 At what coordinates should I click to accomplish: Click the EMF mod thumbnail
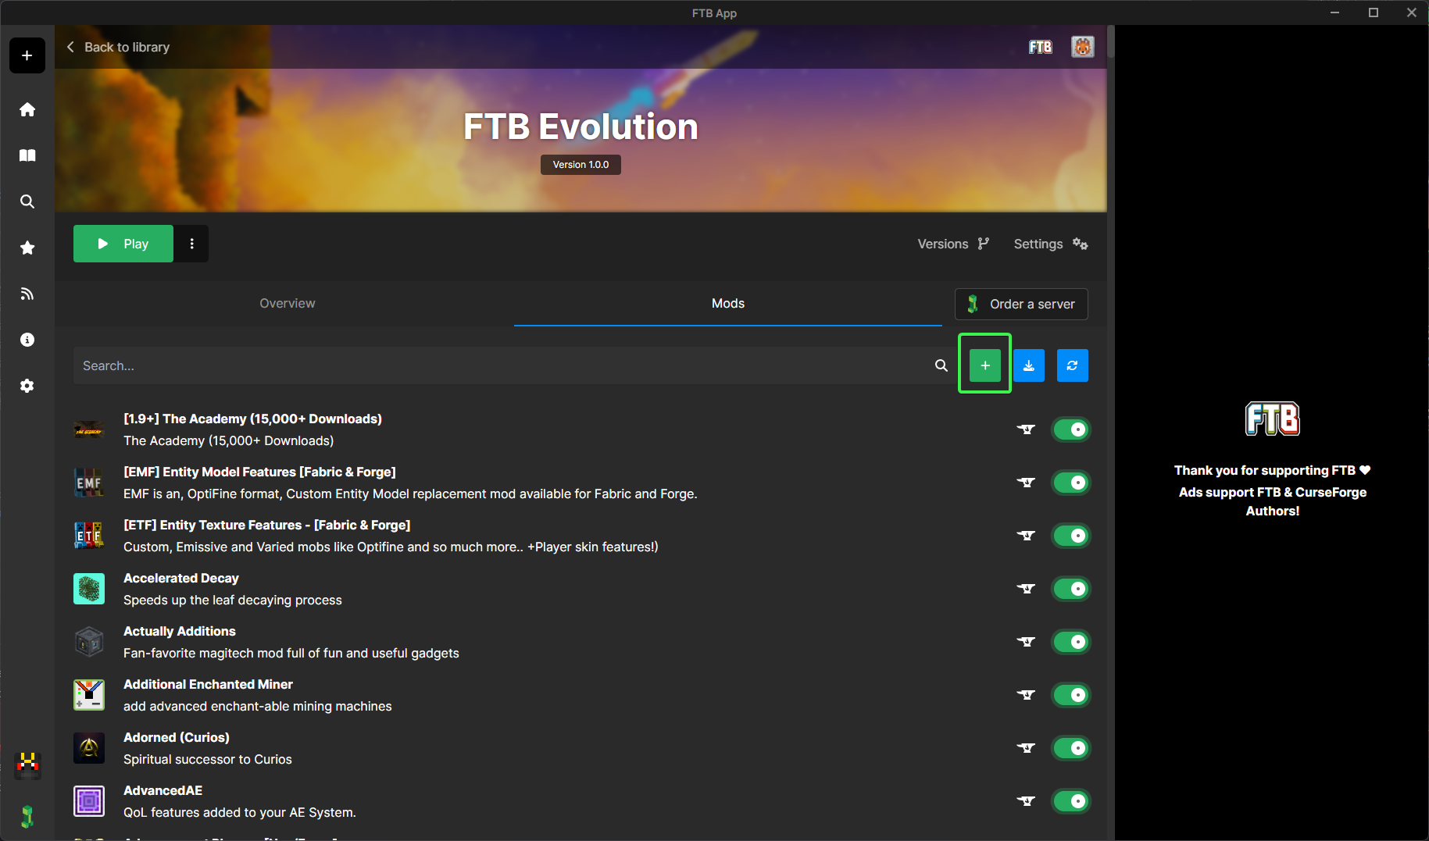click(x=89, y=483)
